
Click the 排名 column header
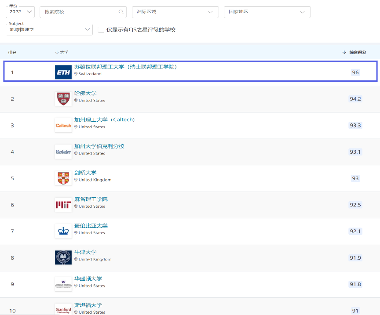[x=12, y=52]
